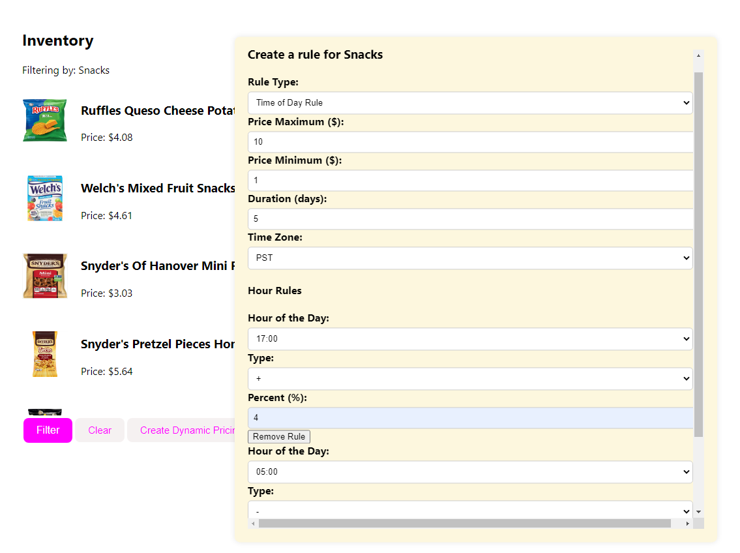Image resolution: width=740 pixels, height=553 pixels.
Task: Click the Duration days input field
Action: pyautogui.click(x=471, y=219)
